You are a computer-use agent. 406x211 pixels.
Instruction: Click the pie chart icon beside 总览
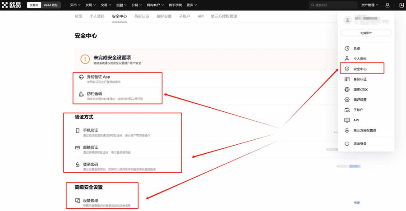click(x=347, y=48)
